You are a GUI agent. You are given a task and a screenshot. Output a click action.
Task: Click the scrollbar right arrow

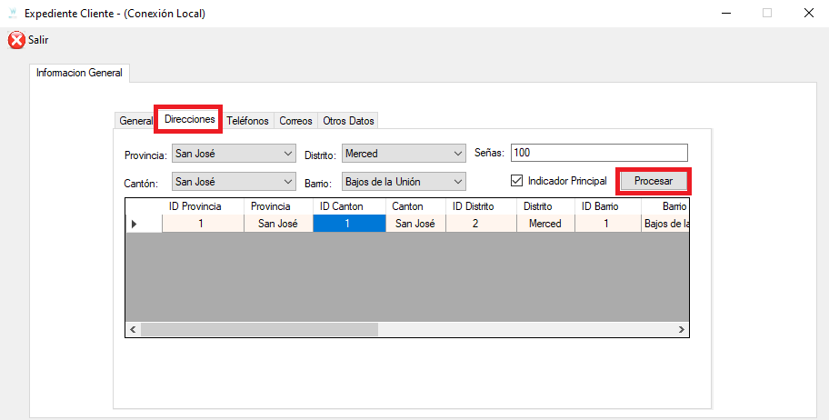pos(682,330)
